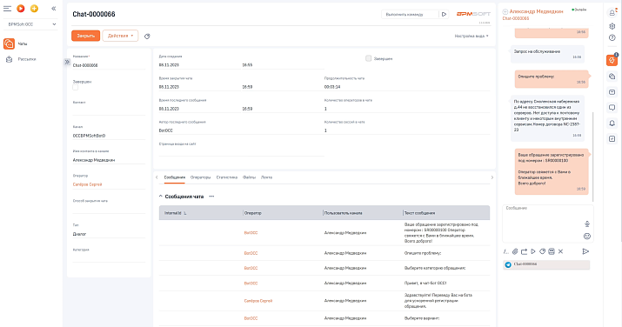This screenshot has height=327, width=622.
Task: Click the Текст сообщения column header
Action: pos(419,213)
